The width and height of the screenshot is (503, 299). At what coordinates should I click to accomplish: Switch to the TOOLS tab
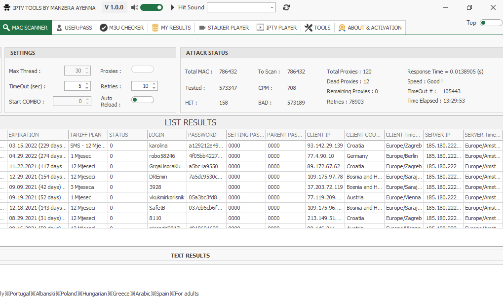[317, 28]
